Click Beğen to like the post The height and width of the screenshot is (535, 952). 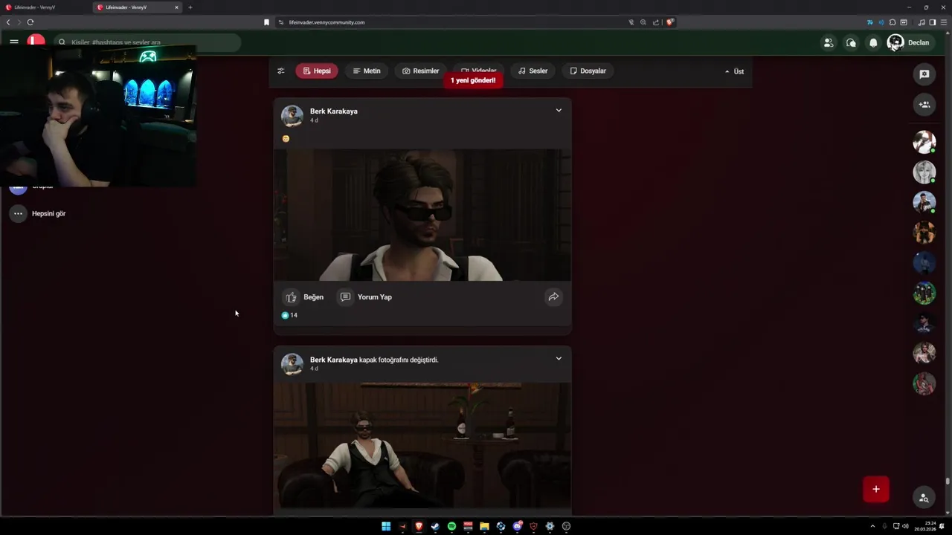[303, 297]
